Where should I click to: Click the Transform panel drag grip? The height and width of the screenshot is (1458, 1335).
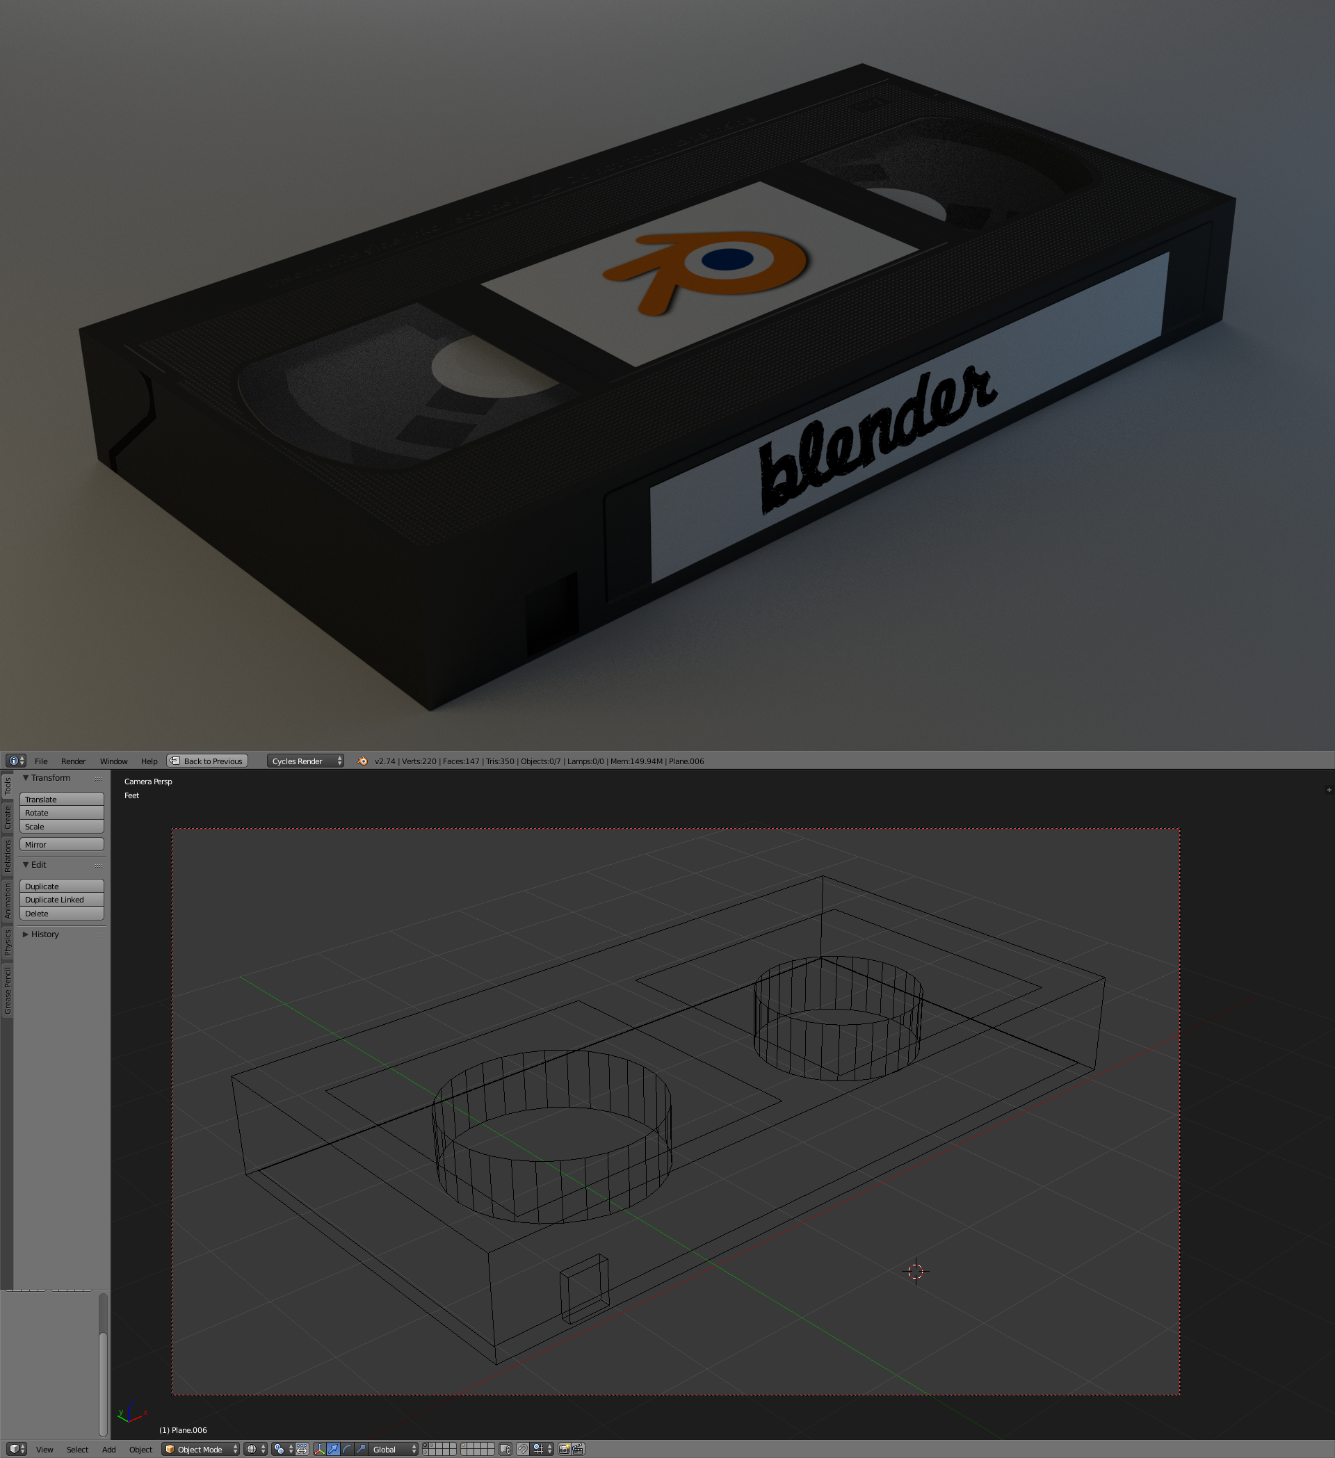coord(98,779)
